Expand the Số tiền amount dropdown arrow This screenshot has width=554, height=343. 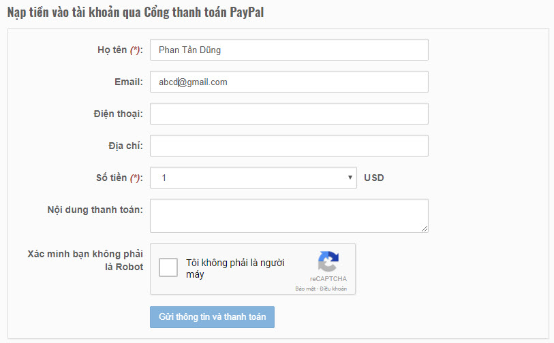point(350,178)
